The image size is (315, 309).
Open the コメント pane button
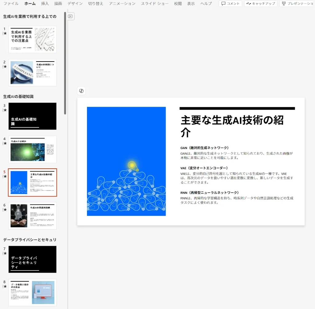pos(230,4)
